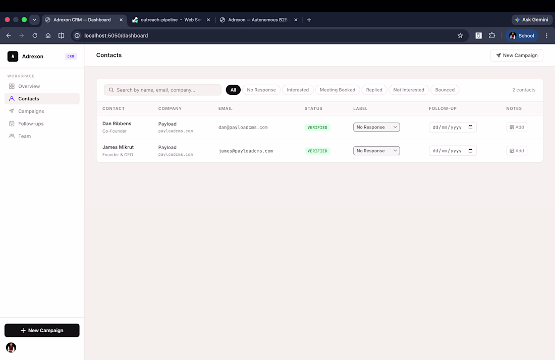Click the FOLLOW-UP column header
Image resolution: width=555 pixels, height=360 pixels.
[x=443, y=108]
